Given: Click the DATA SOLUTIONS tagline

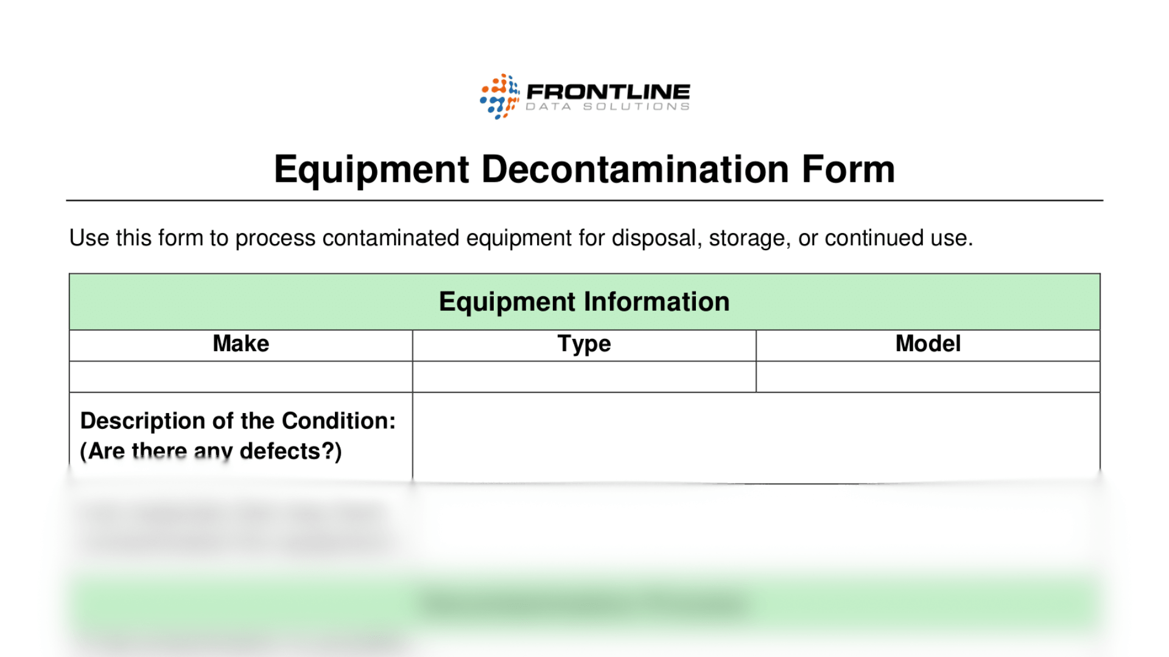Looking at the screenshot, I should pos(608,107).
